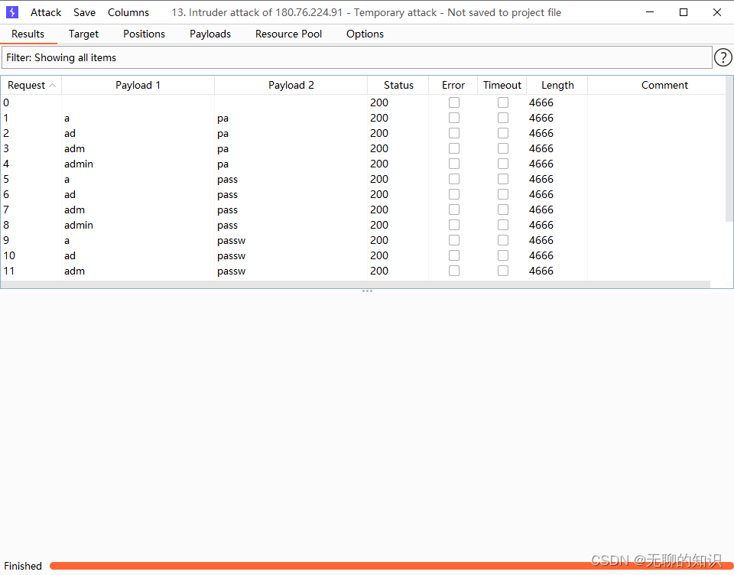734x575 pixels.
Task: Click status 200 of request 6
Action: click(x=379, y=194)
